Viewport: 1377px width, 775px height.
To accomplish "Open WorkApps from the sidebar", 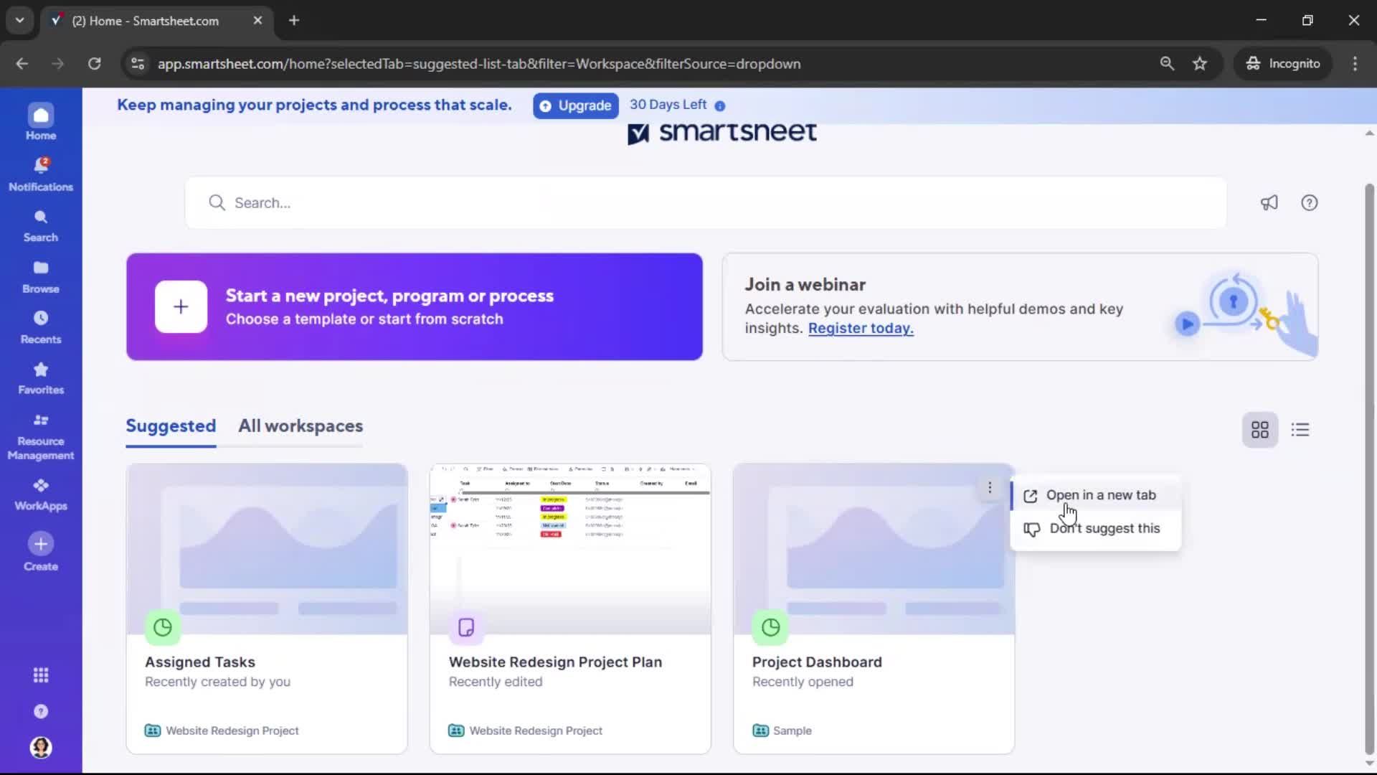I will 41,492.
